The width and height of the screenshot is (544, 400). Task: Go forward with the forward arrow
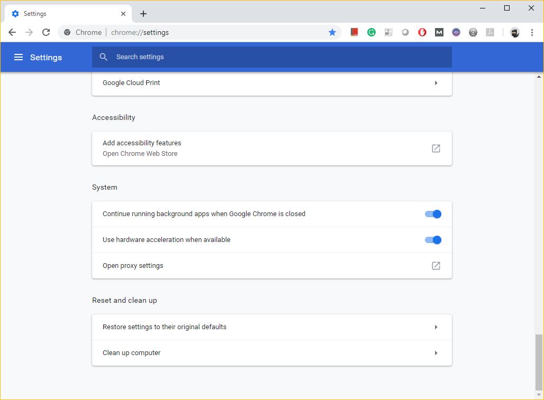[29, 32]
